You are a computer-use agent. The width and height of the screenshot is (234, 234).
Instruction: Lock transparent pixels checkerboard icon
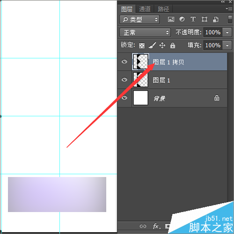click(142, 46)
